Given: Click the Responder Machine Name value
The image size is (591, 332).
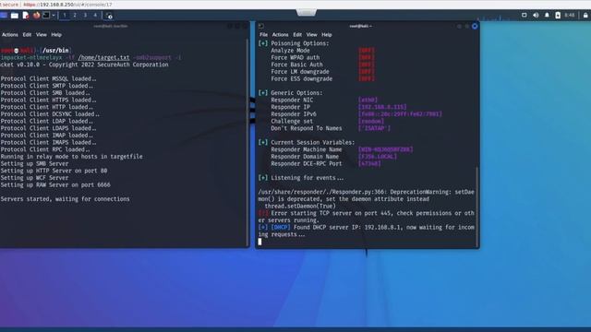Looking at the screenshot, I should (x=385, y=149).
